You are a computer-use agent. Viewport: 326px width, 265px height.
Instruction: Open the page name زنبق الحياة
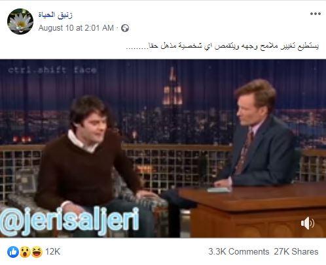[x=55, y=15]
